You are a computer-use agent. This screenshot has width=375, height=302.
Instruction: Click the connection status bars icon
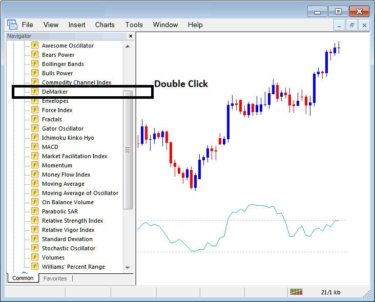296,292
